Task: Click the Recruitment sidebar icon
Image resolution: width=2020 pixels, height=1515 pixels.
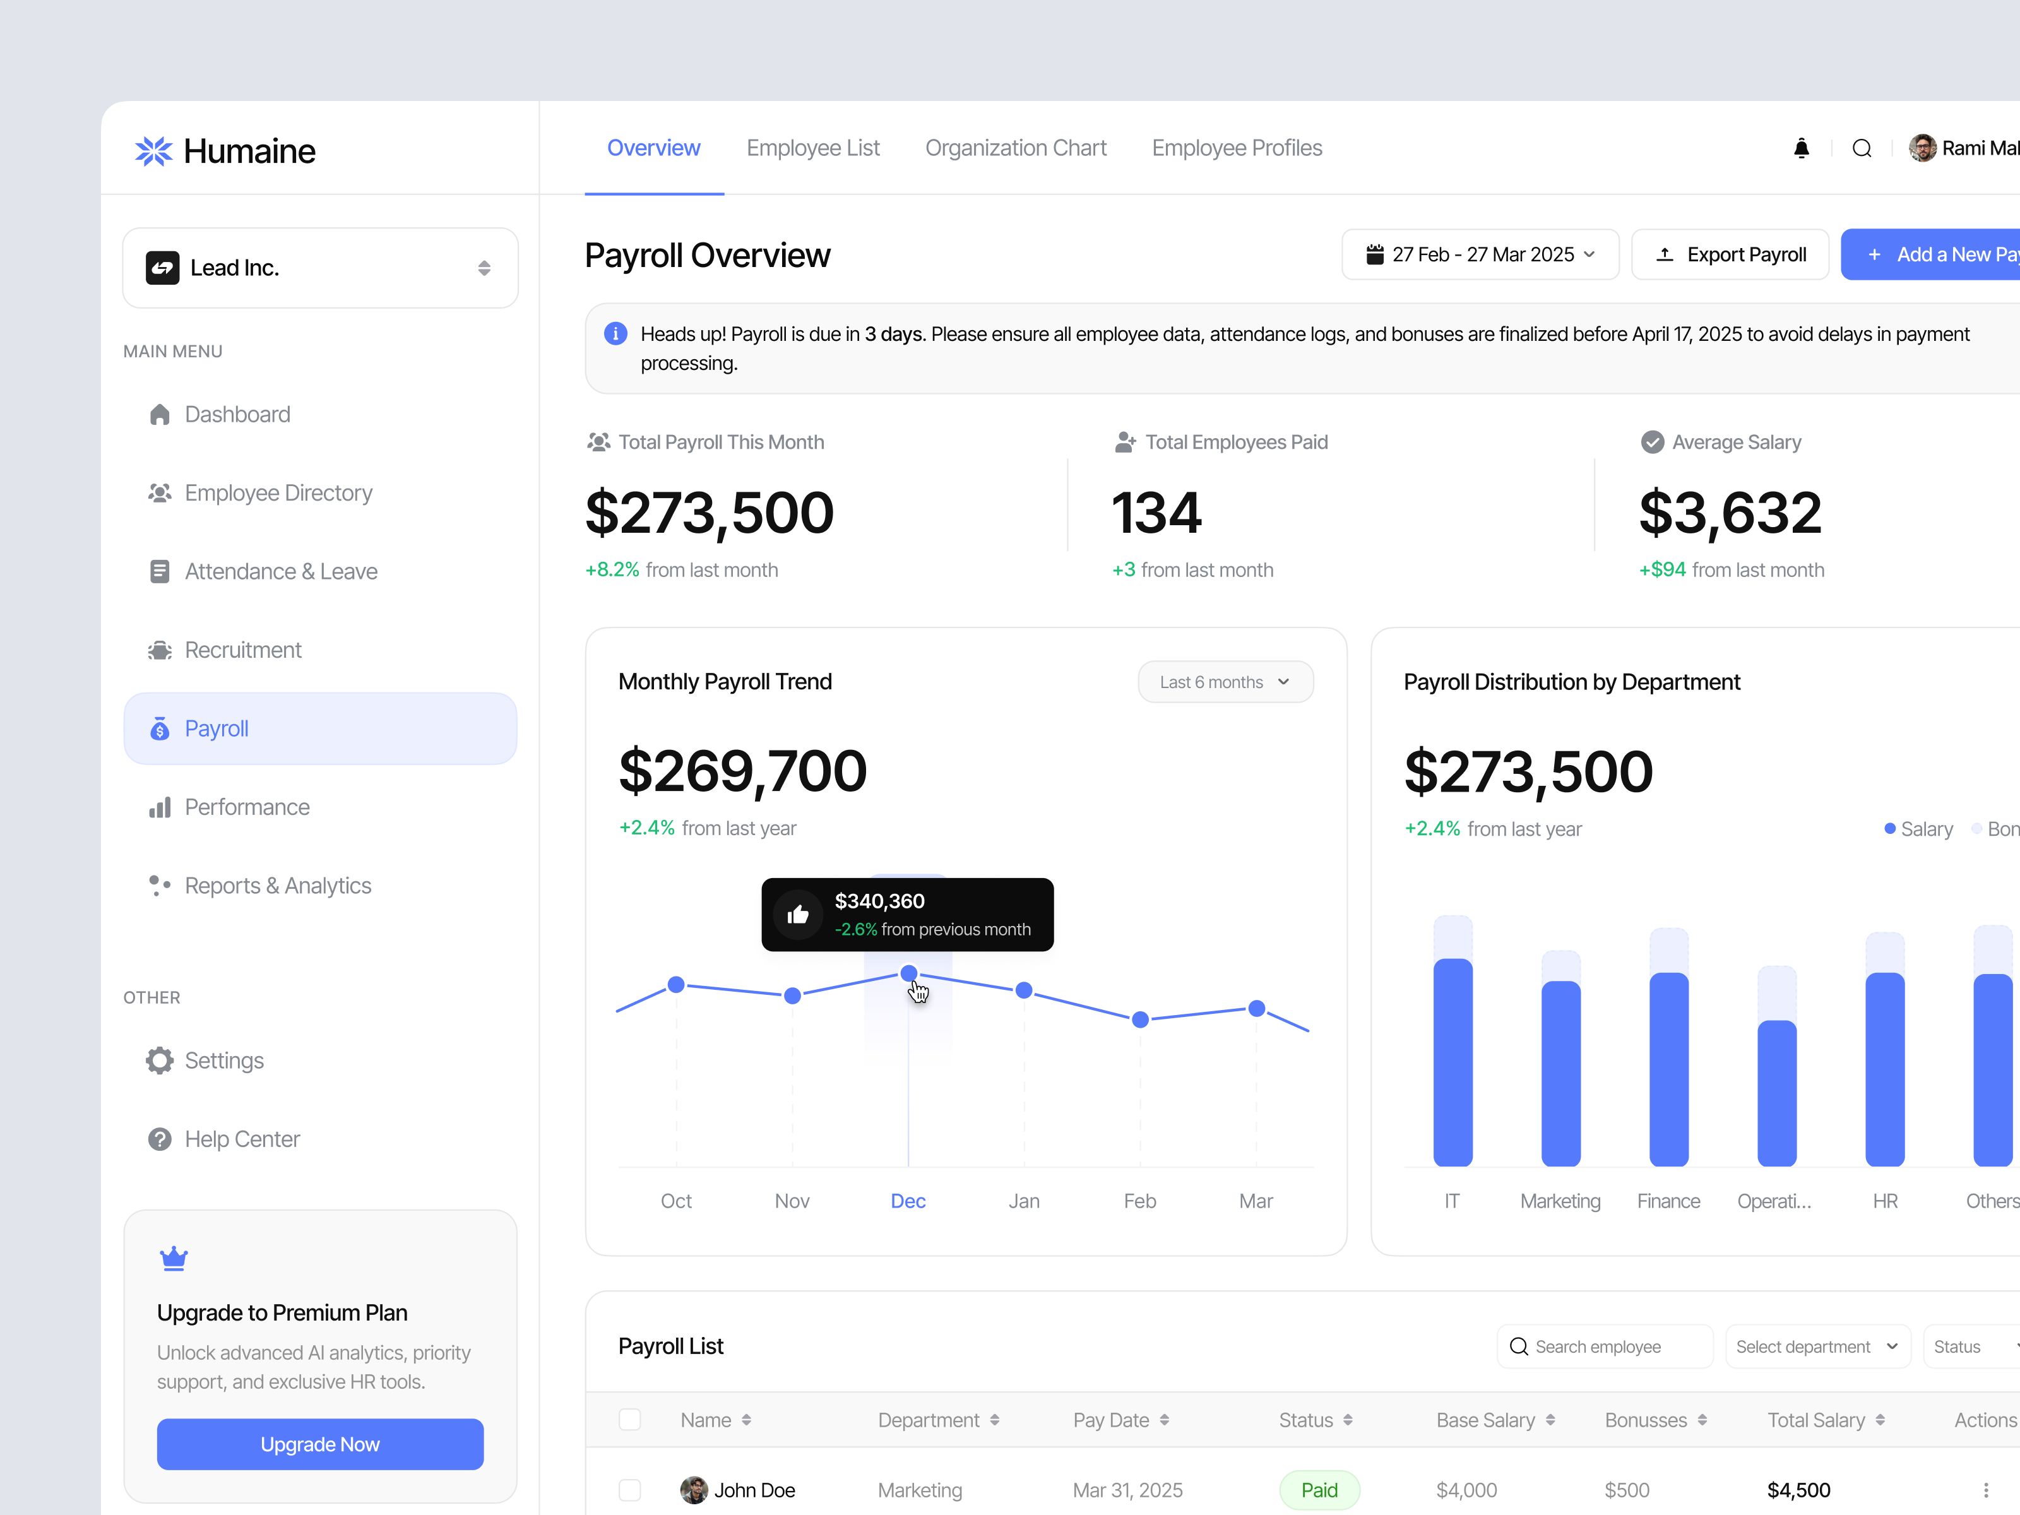Action: click(160, 650)
